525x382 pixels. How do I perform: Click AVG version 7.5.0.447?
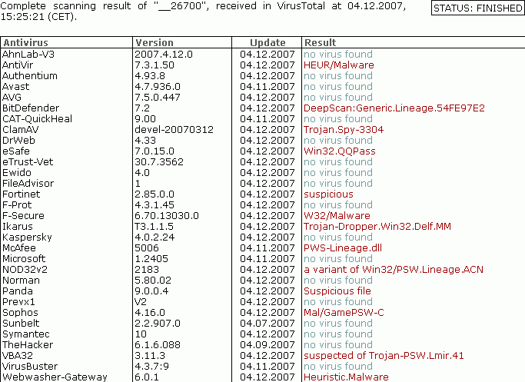click(158, 97)
